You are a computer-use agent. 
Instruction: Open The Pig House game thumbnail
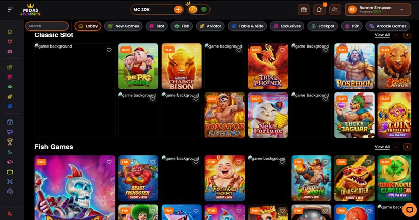pos(138,66)
